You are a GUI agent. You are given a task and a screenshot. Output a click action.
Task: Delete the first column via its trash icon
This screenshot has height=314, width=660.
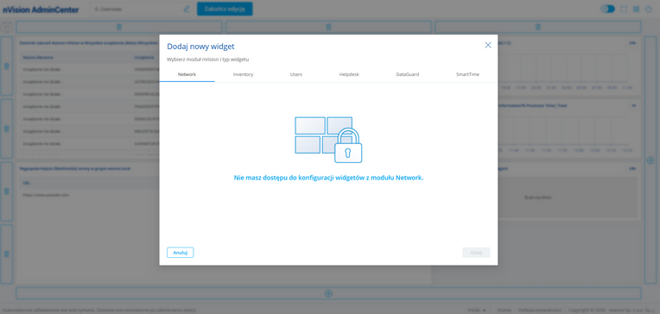[x=119, y=27]
